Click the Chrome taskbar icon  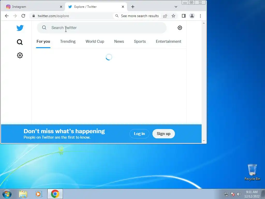(x=55, y=194)
